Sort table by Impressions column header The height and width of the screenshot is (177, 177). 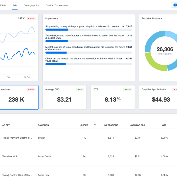111,125
